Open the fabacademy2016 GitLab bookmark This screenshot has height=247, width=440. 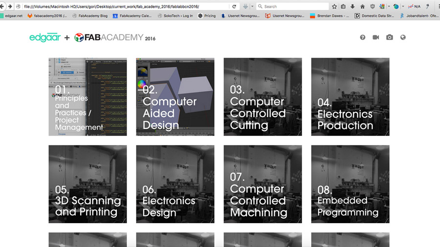(x=47, y=16)
